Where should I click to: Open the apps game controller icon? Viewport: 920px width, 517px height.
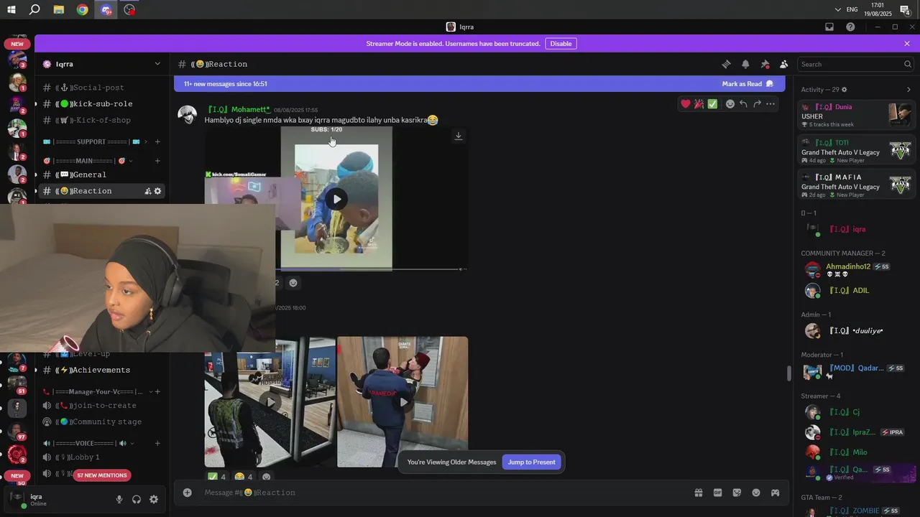click(775, 493)
